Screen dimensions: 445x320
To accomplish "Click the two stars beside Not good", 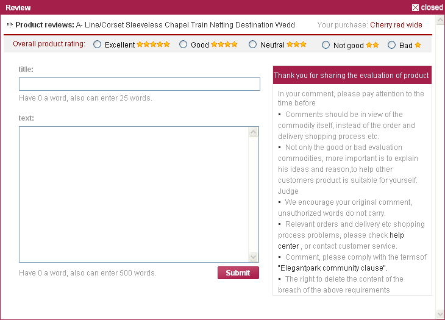I will 372,45.
